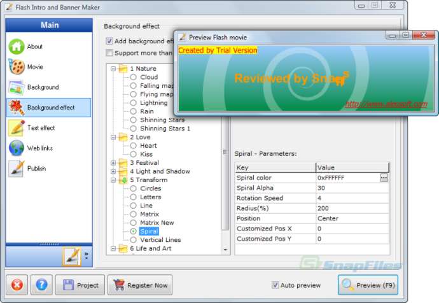The image size is (439, 303).
Task: Collapse the 1 Nature tree node
Action: coord(113,69)
